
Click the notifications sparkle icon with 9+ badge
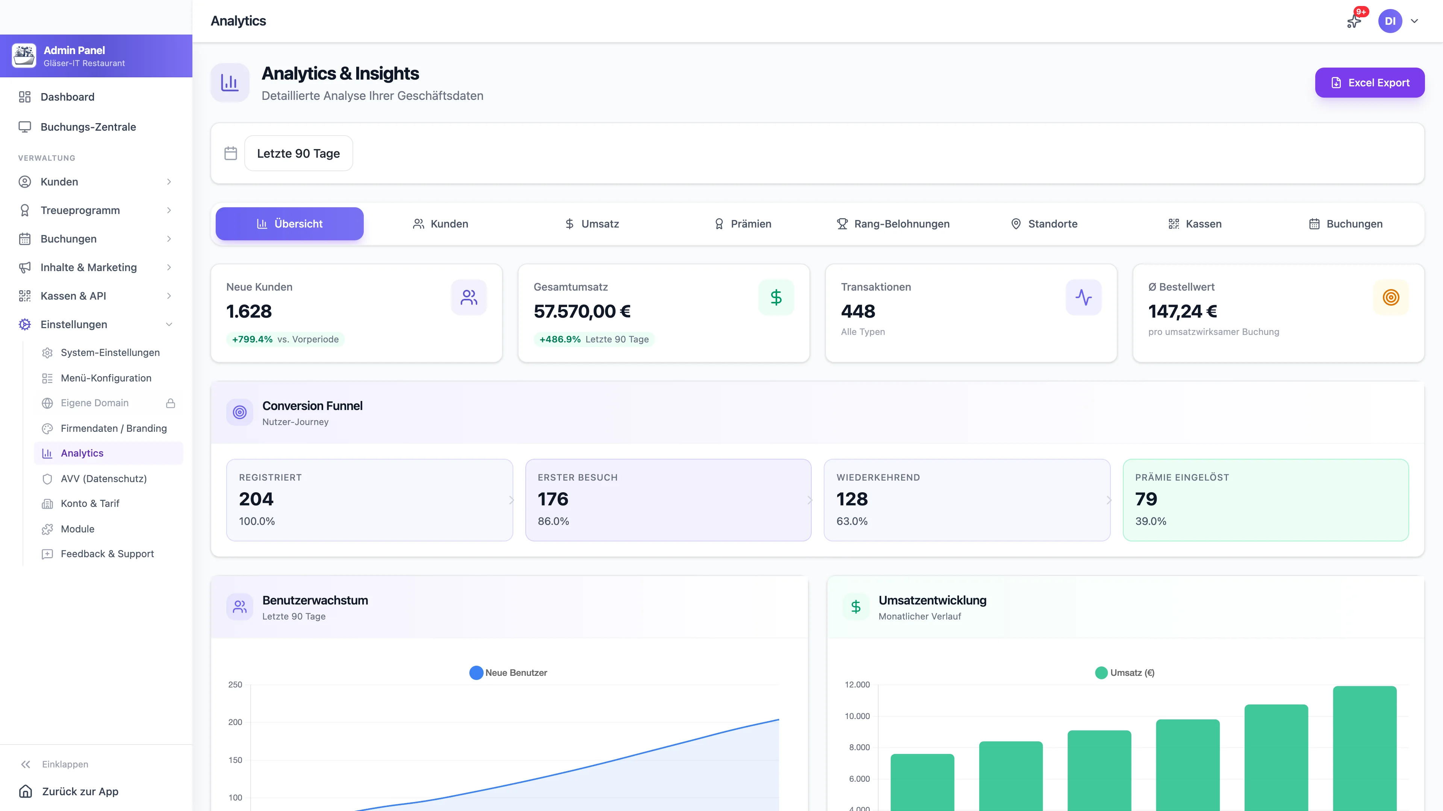click(x=1354, y=21)
